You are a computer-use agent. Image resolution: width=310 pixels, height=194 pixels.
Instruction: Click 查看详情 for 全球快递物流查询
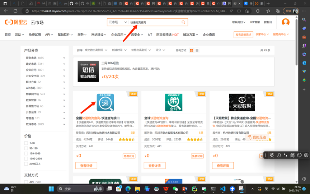coord(155,166)
